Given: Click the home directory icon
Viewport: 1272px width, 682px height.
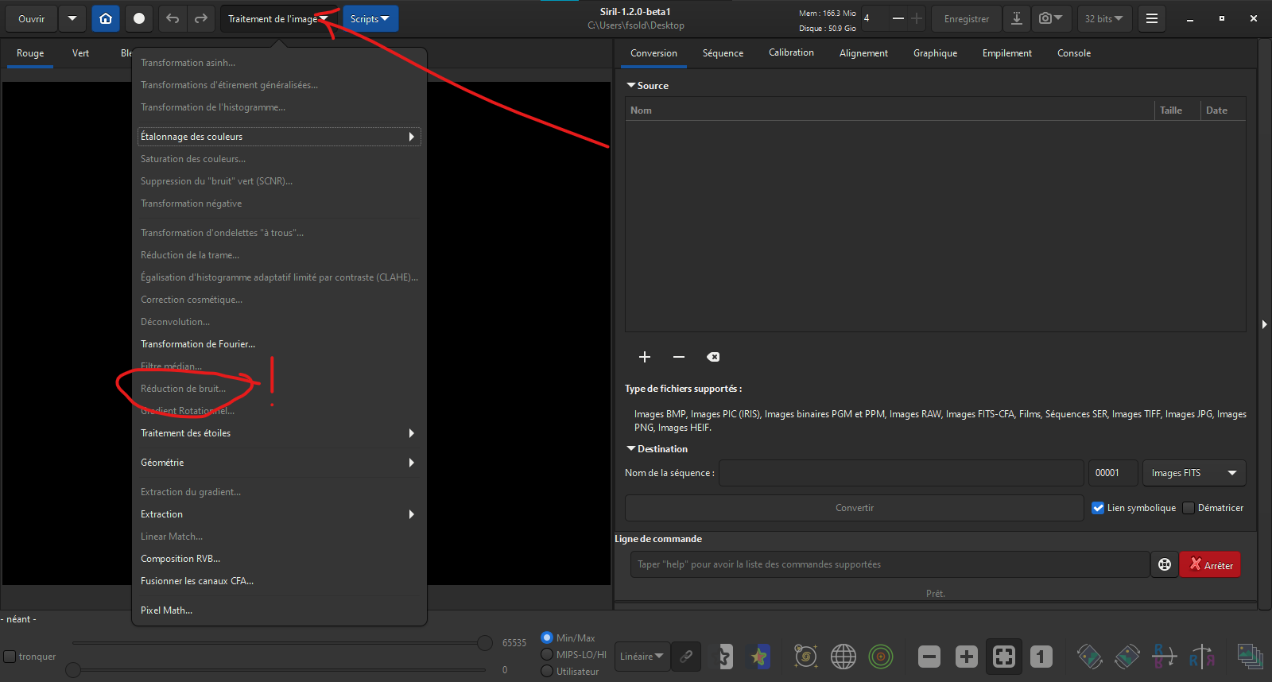Looking at the screenshot, I should 106,18.
